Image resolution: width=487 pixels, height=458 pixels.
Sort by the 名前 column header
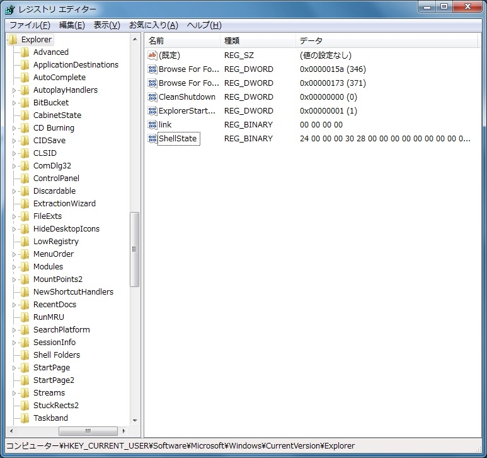183,41
